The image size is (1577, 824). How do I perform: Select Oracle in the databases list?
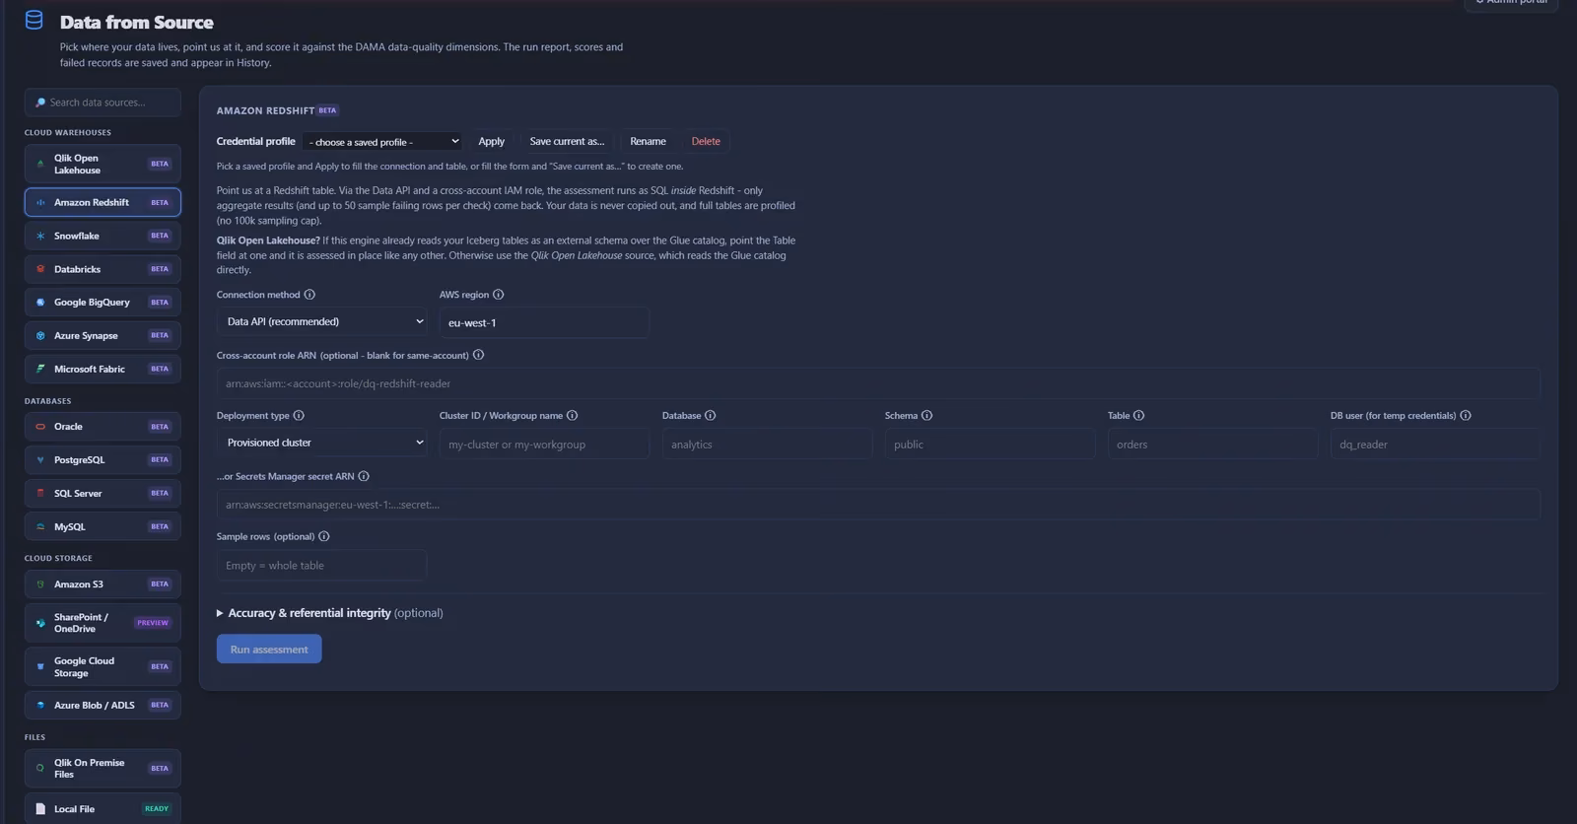pyautogui.click(x=103, y=427)
